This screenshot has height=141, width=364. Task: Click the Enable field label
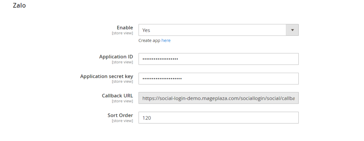[125, 27]
